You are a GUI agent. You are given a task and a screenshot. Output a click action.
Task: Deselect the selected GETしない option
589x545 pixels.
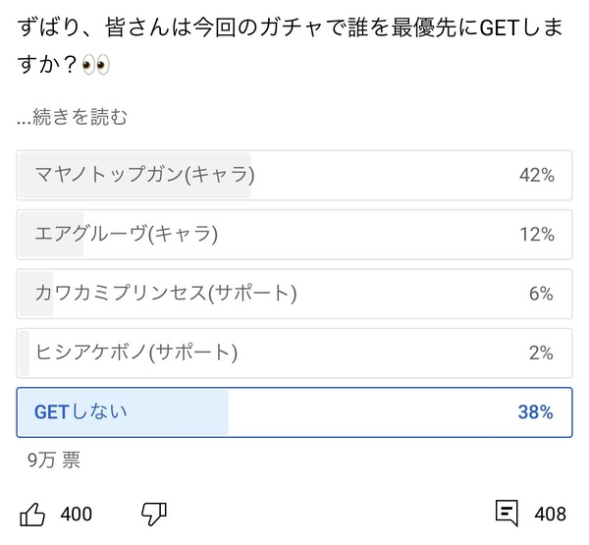(x=294, y=412)
